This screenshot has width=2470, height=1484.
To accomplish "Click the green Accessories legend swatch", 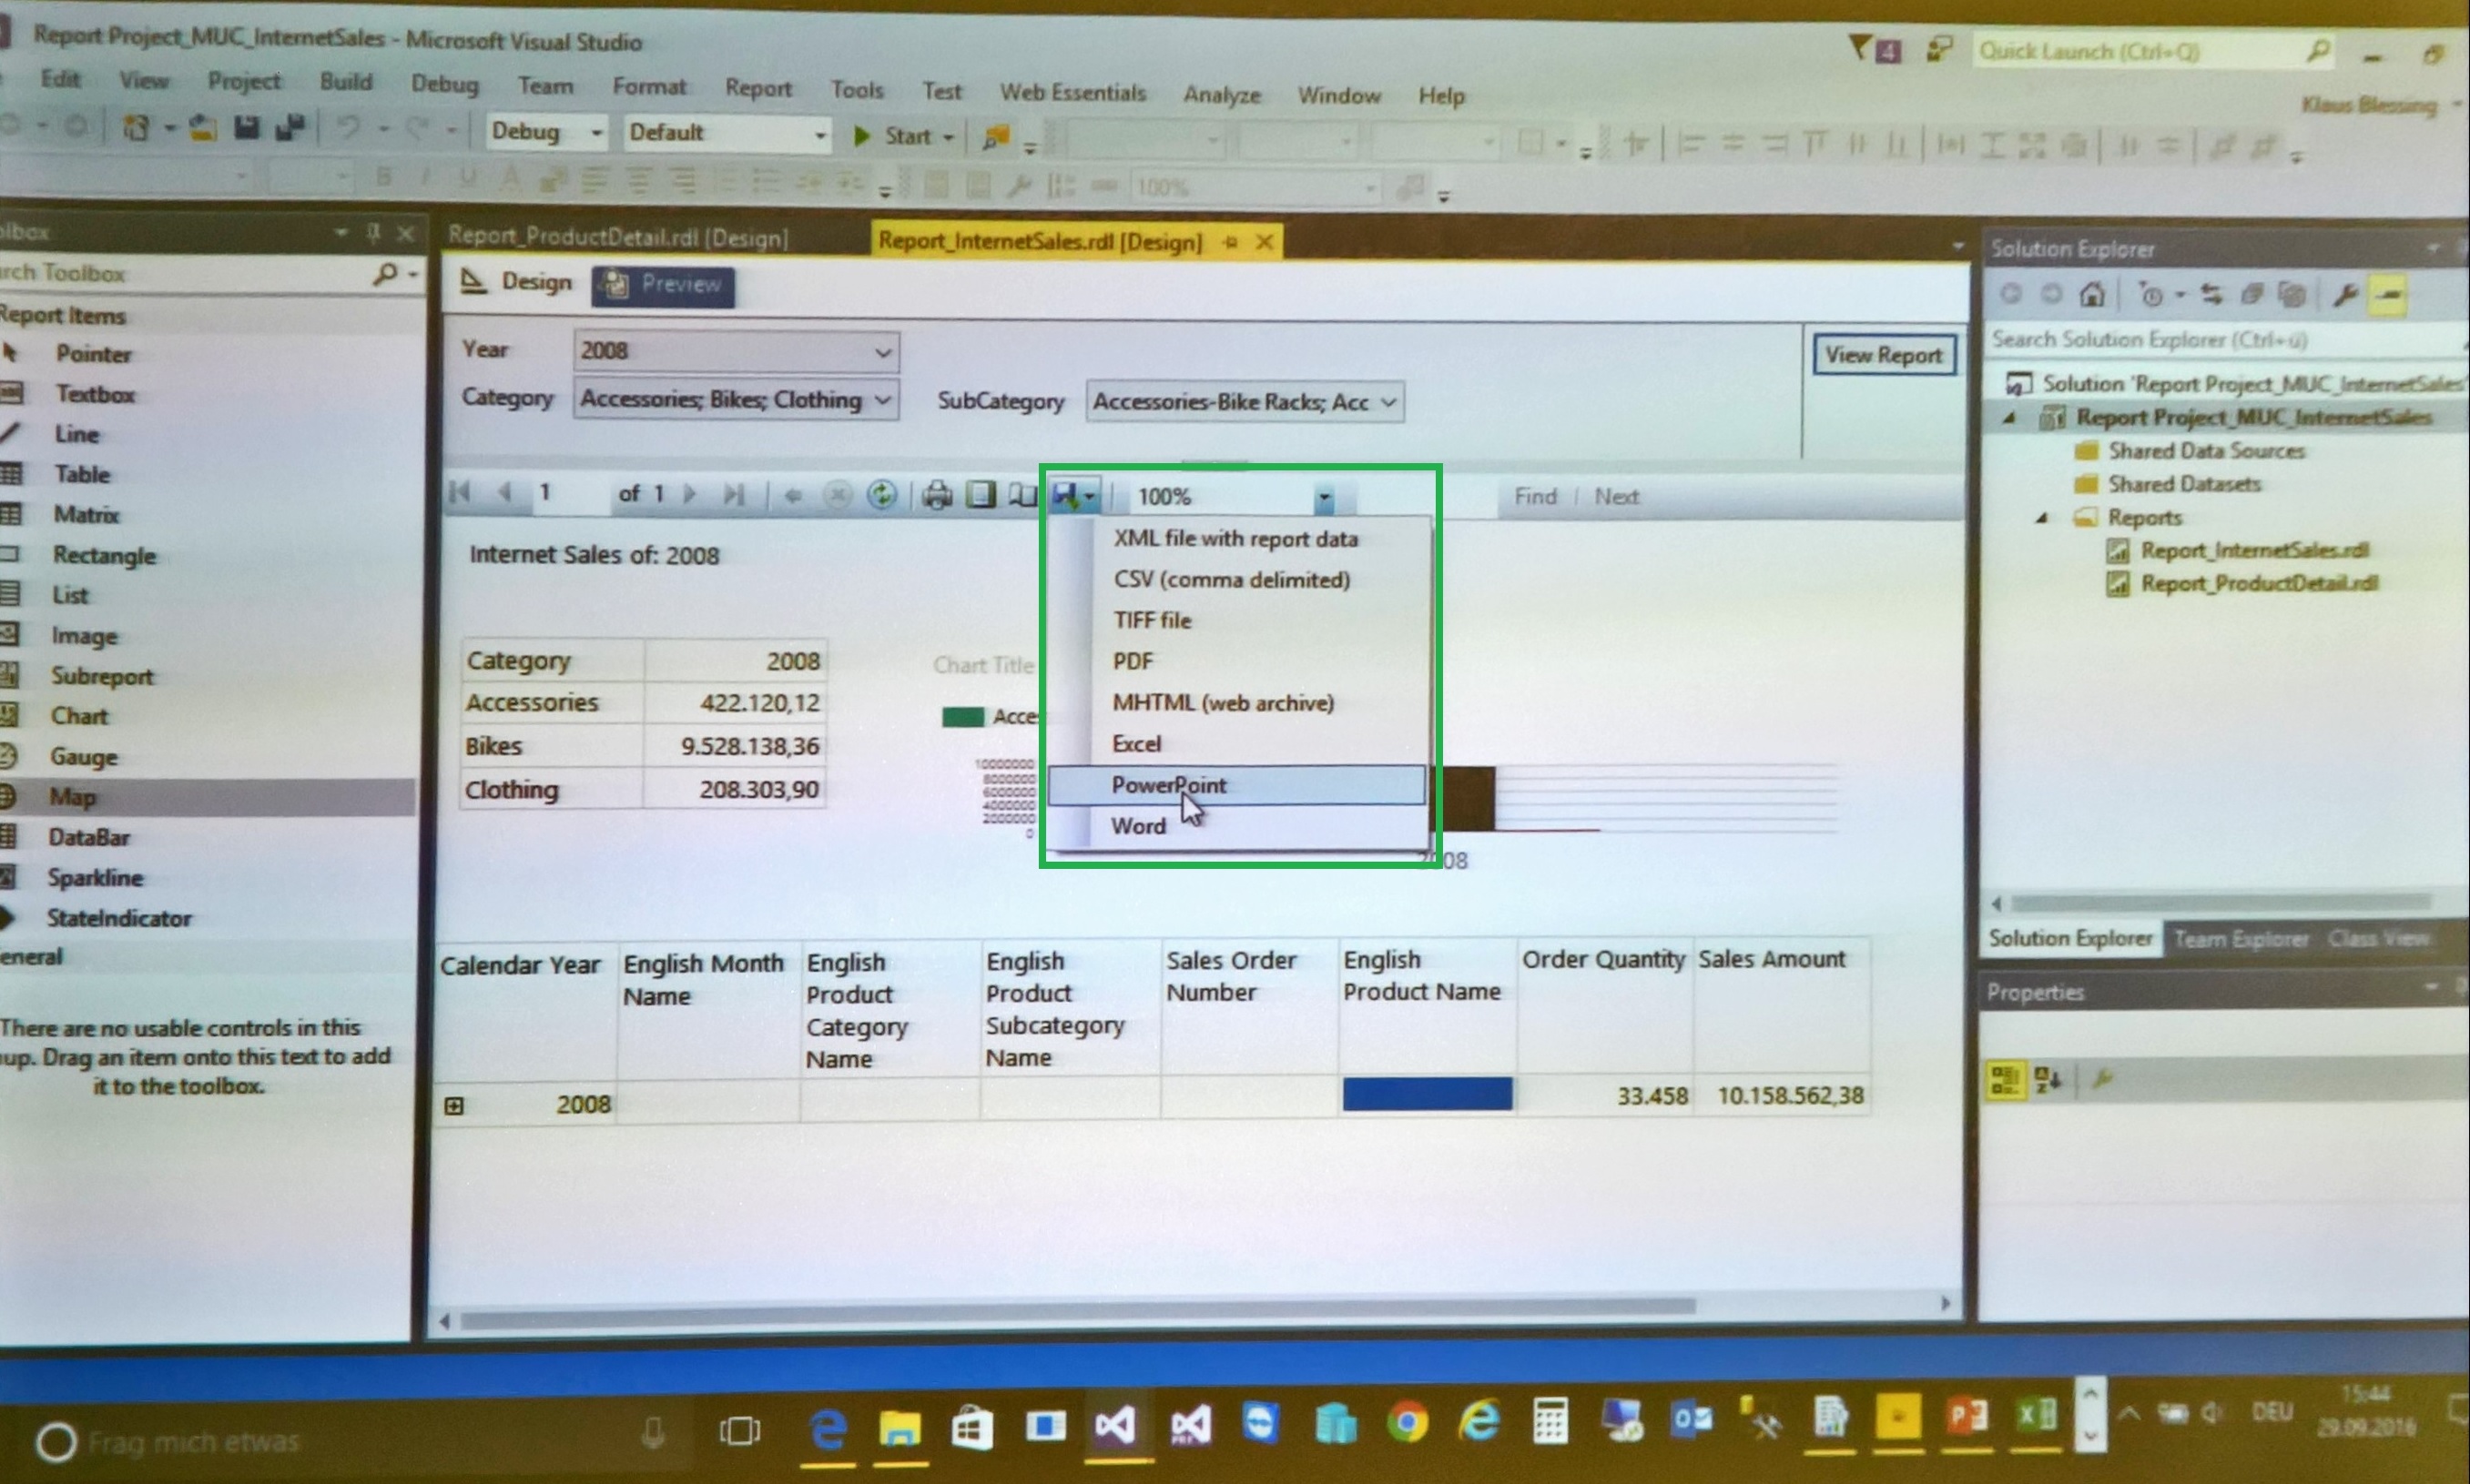I will (962, 716).
